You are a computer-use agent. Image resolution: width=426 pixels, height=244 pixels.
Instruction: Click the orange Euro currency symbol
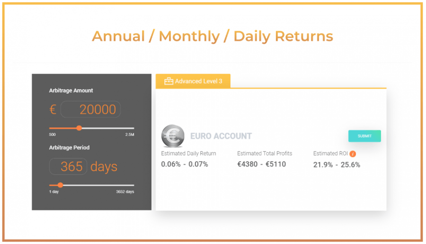tap(53, 109)
